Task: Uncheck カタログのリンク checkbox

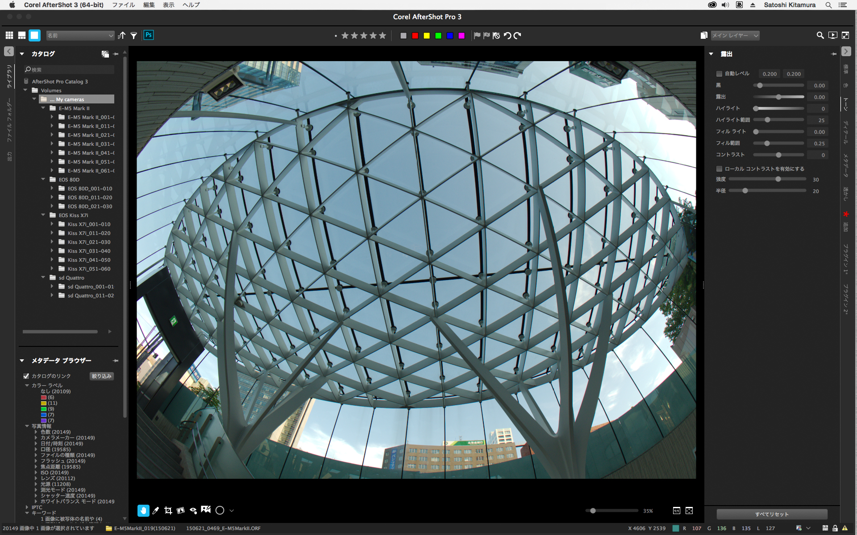Action: pos(26,376)
